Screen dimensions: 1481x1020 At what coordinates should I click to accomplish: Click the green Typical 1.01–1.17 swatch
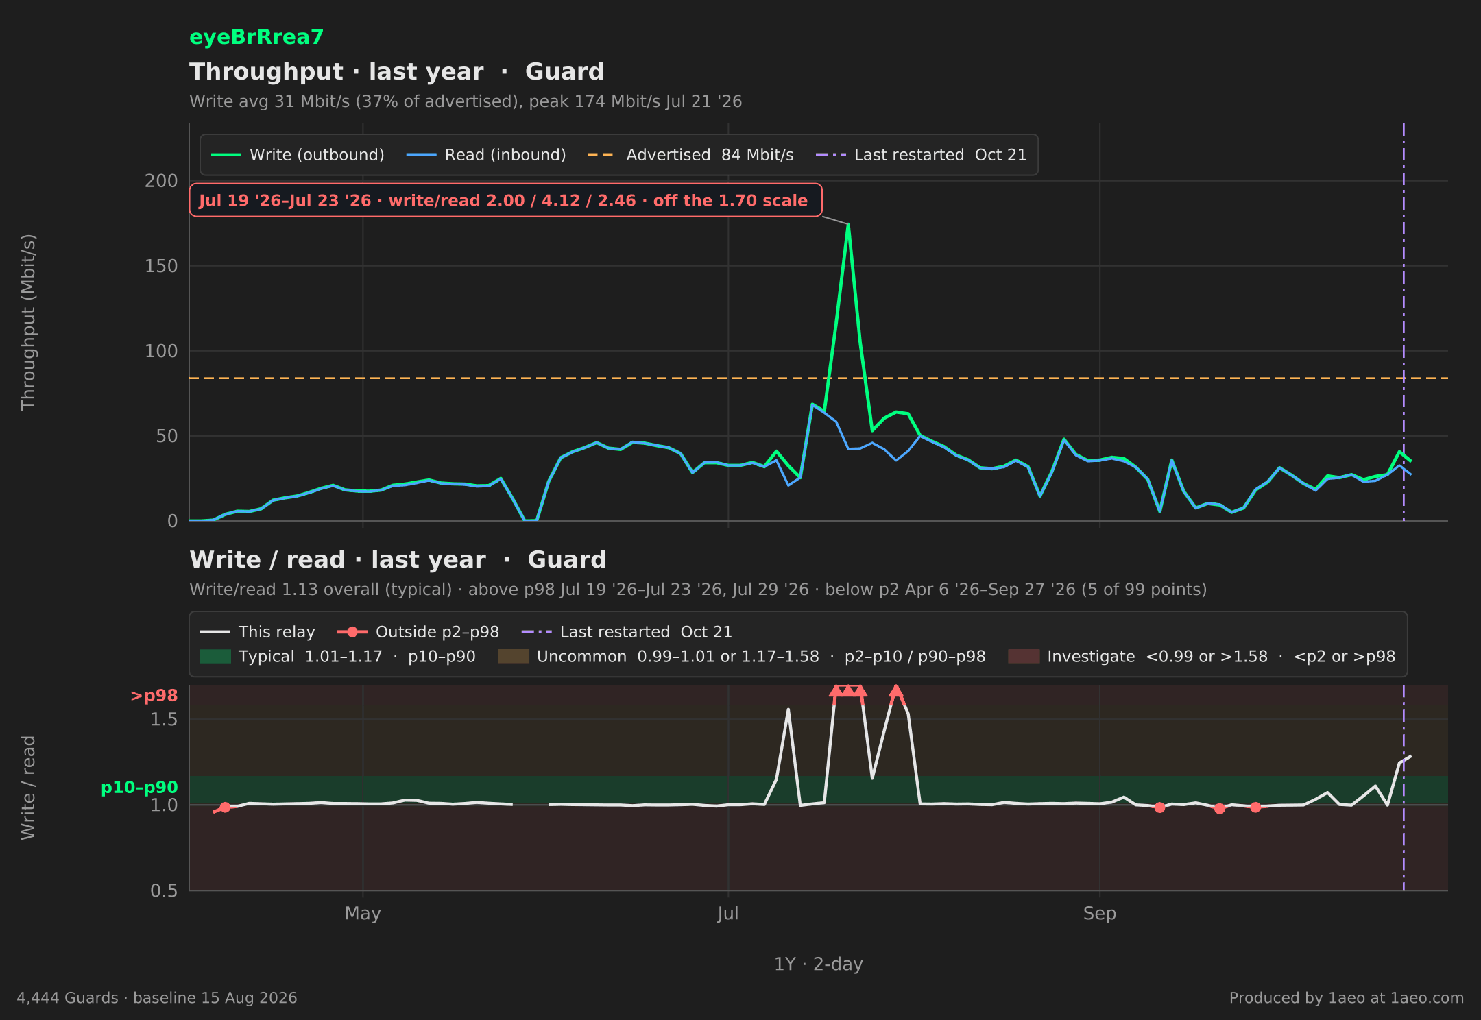click(x=215, y=657)
